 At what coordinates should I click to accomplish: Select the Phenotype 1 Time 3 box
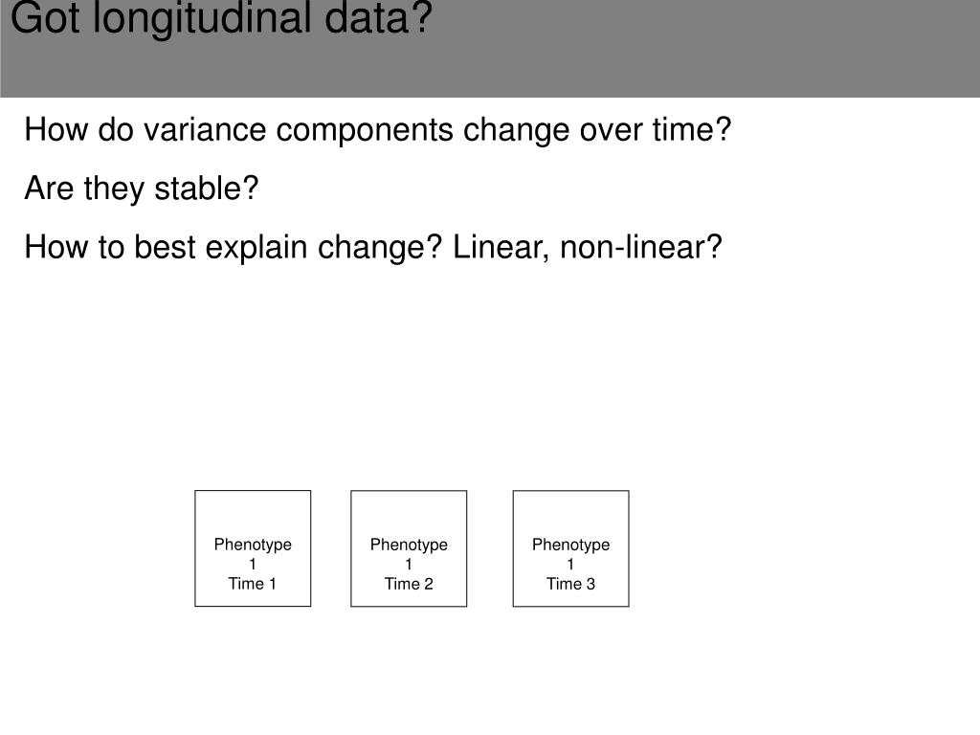tap(570, 548)
